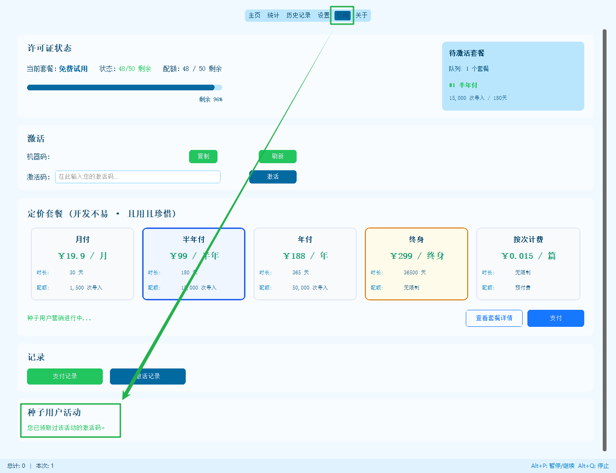Screen dimensions: 616x473
Task: Open the 主页 tab
Action: click(254, 16)
